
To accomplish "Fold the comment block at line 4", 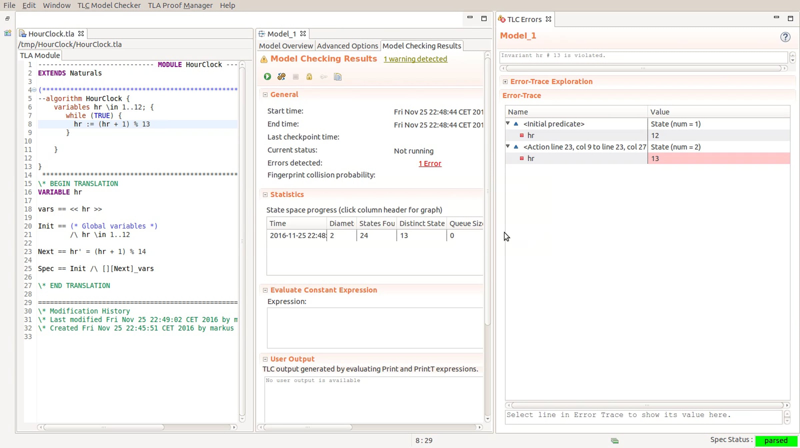I will pyautogui.click(x=34, y=90).
